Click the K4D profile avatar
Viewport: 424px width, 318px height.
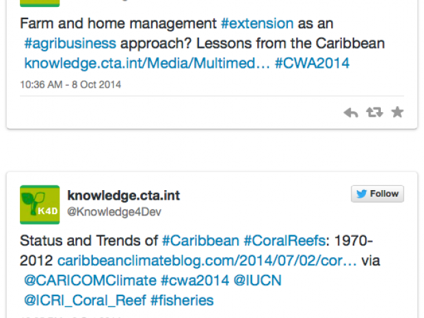click(40, 204)
